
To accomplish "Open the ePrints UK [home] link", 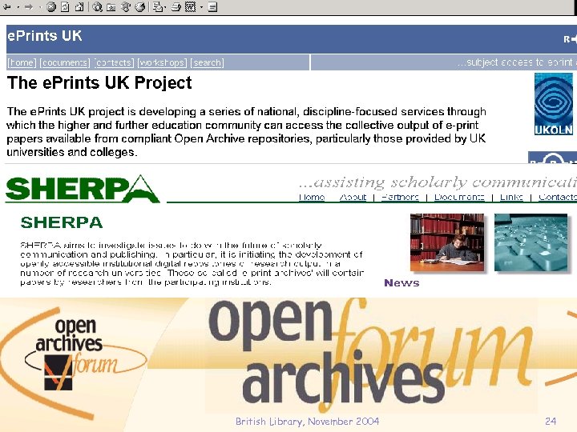I will (22, 63).
